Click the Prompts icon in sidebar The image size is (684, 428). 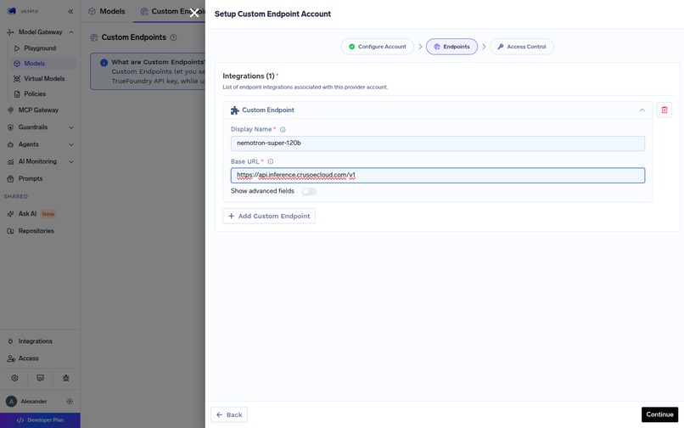(10, 178)
